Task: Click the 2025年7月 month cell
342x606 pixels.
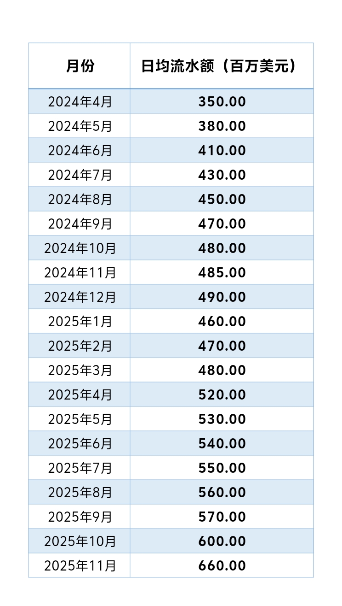Action: (80, 468)
